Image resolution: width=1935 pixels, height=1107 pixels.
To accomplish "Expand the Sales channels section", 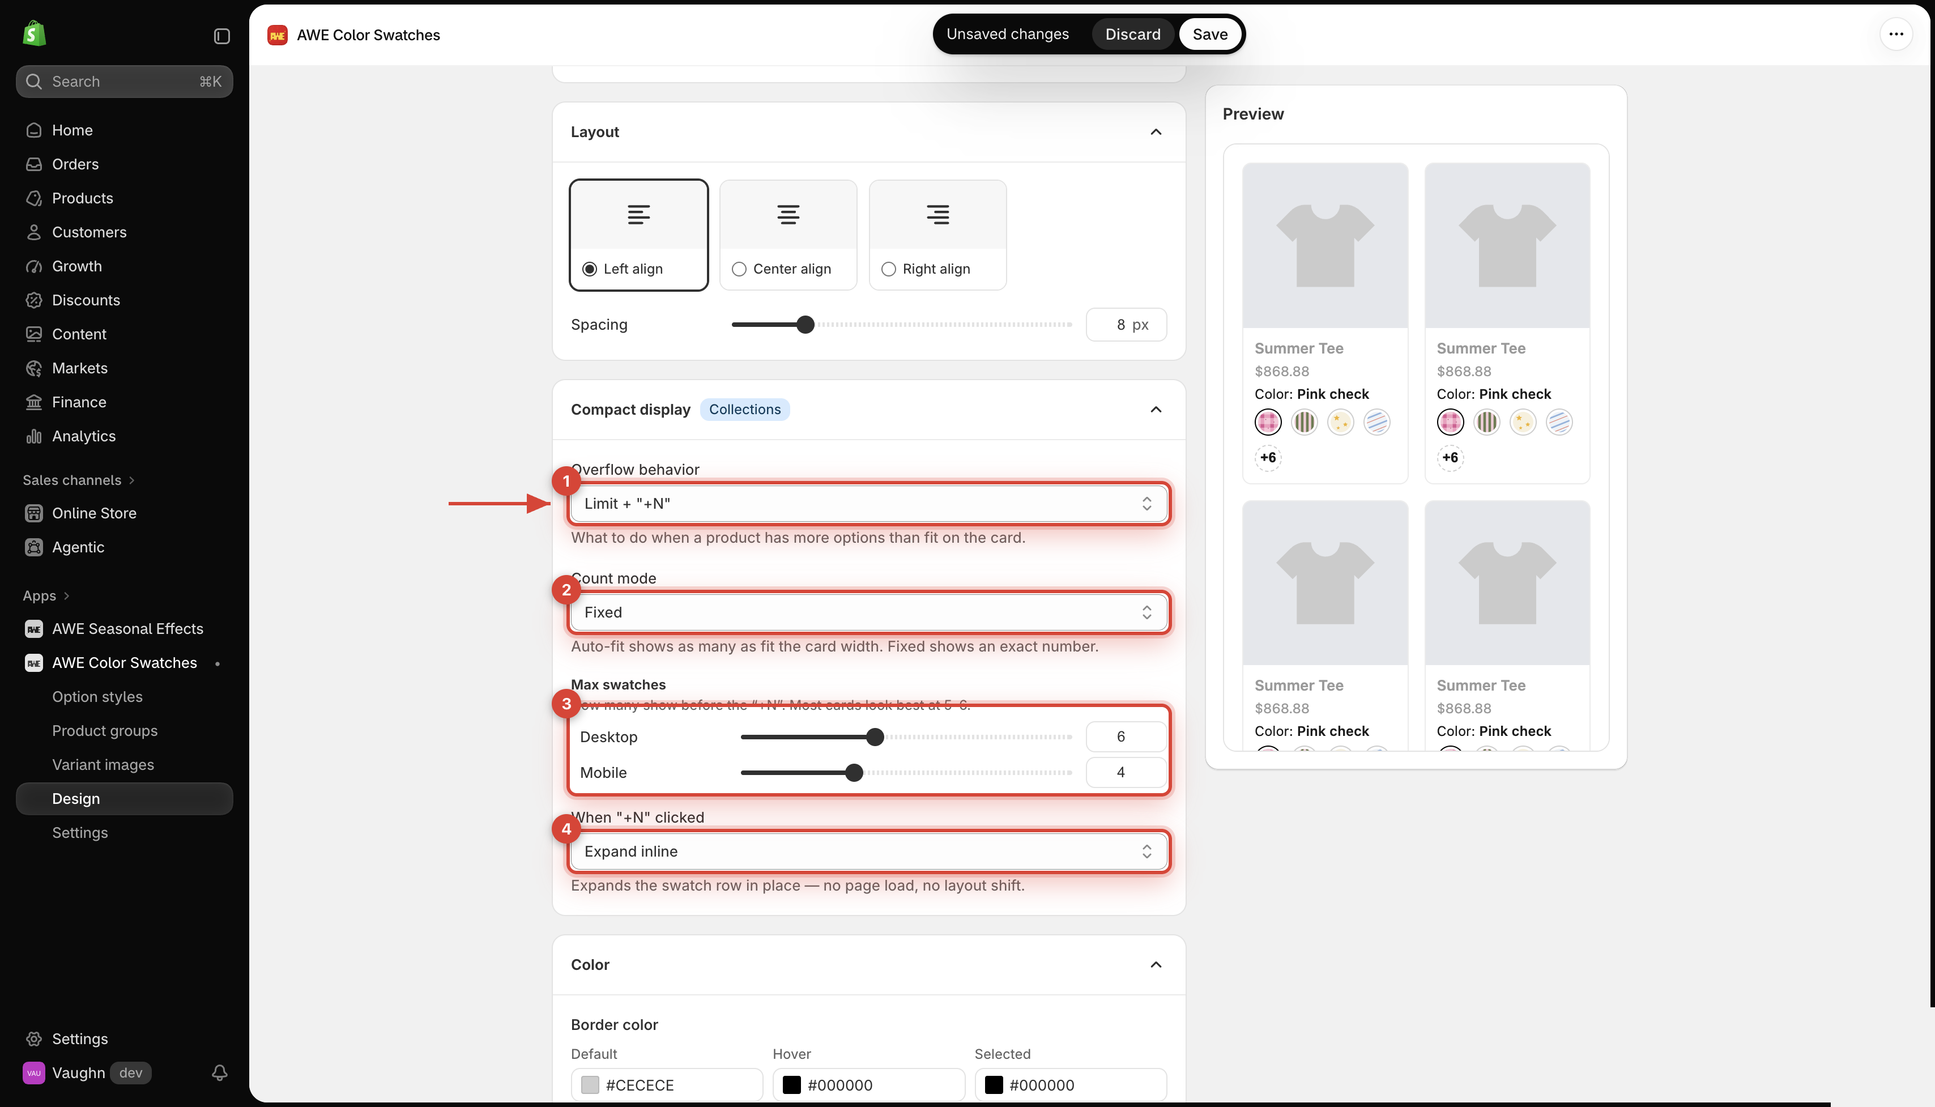I will tap(78, 480).
